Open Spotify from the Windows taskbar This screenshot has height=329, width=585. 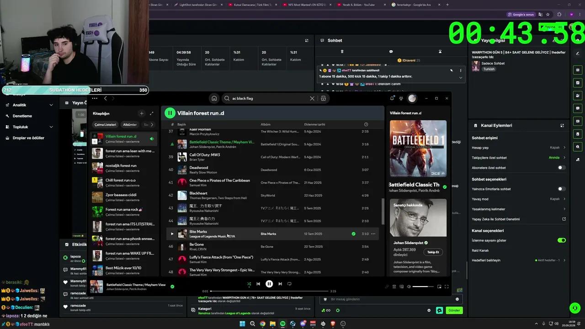[282, 324]
